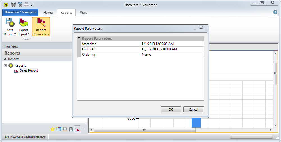Click the inbox tray icon in bottom pane

pos(65,129)
